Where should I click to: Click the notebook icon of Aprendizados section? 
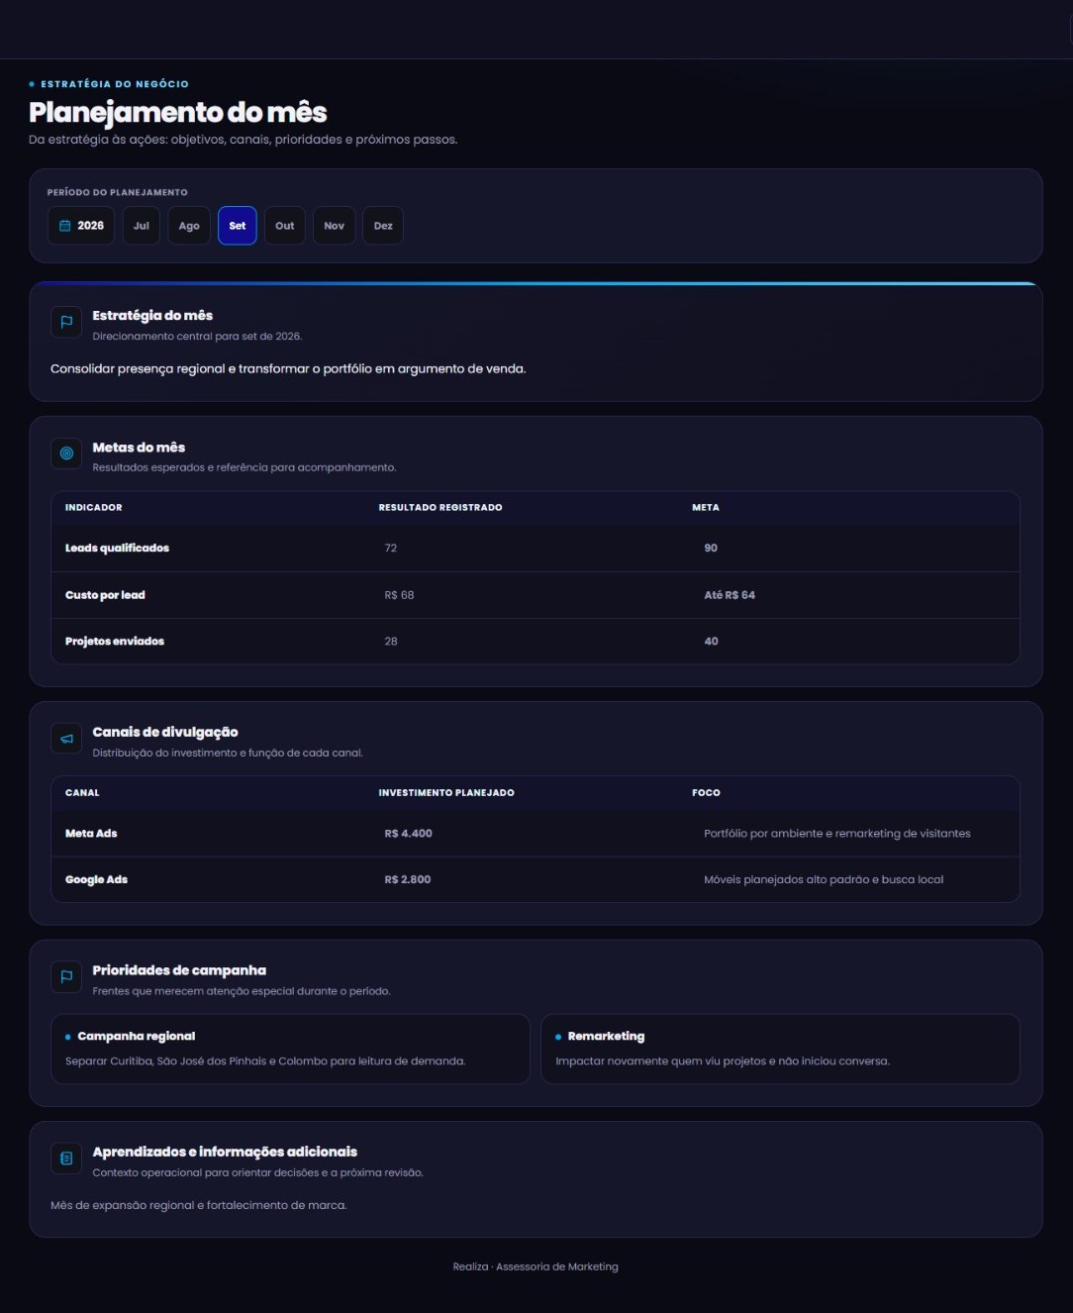[x=66, y=1158]
